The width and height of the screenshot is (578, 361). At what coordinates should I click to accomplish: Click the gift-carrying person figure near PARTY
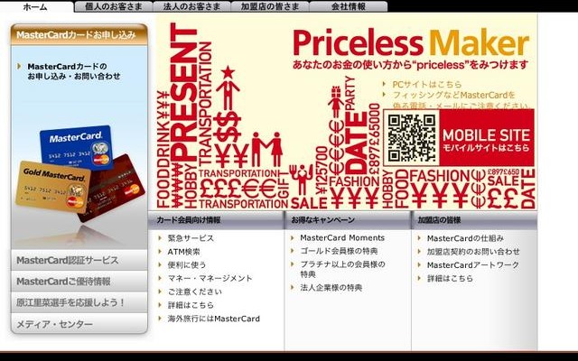pyautogui.click(x=336, y=101)
